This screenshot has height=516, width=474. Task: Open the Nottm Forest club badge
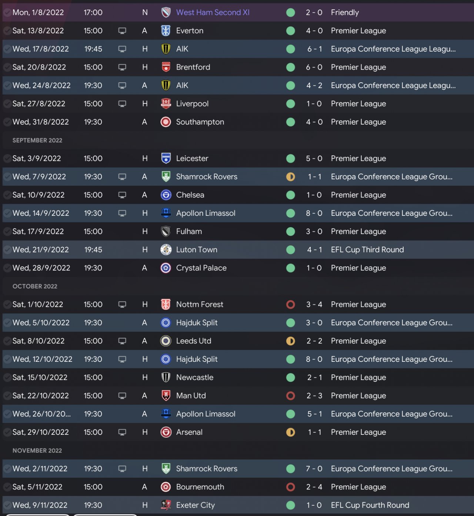166,305
